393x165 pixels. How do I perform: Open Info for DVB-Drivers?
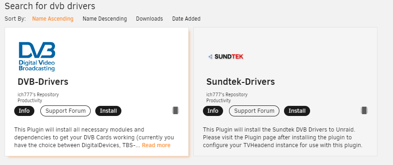pos(24,111)
